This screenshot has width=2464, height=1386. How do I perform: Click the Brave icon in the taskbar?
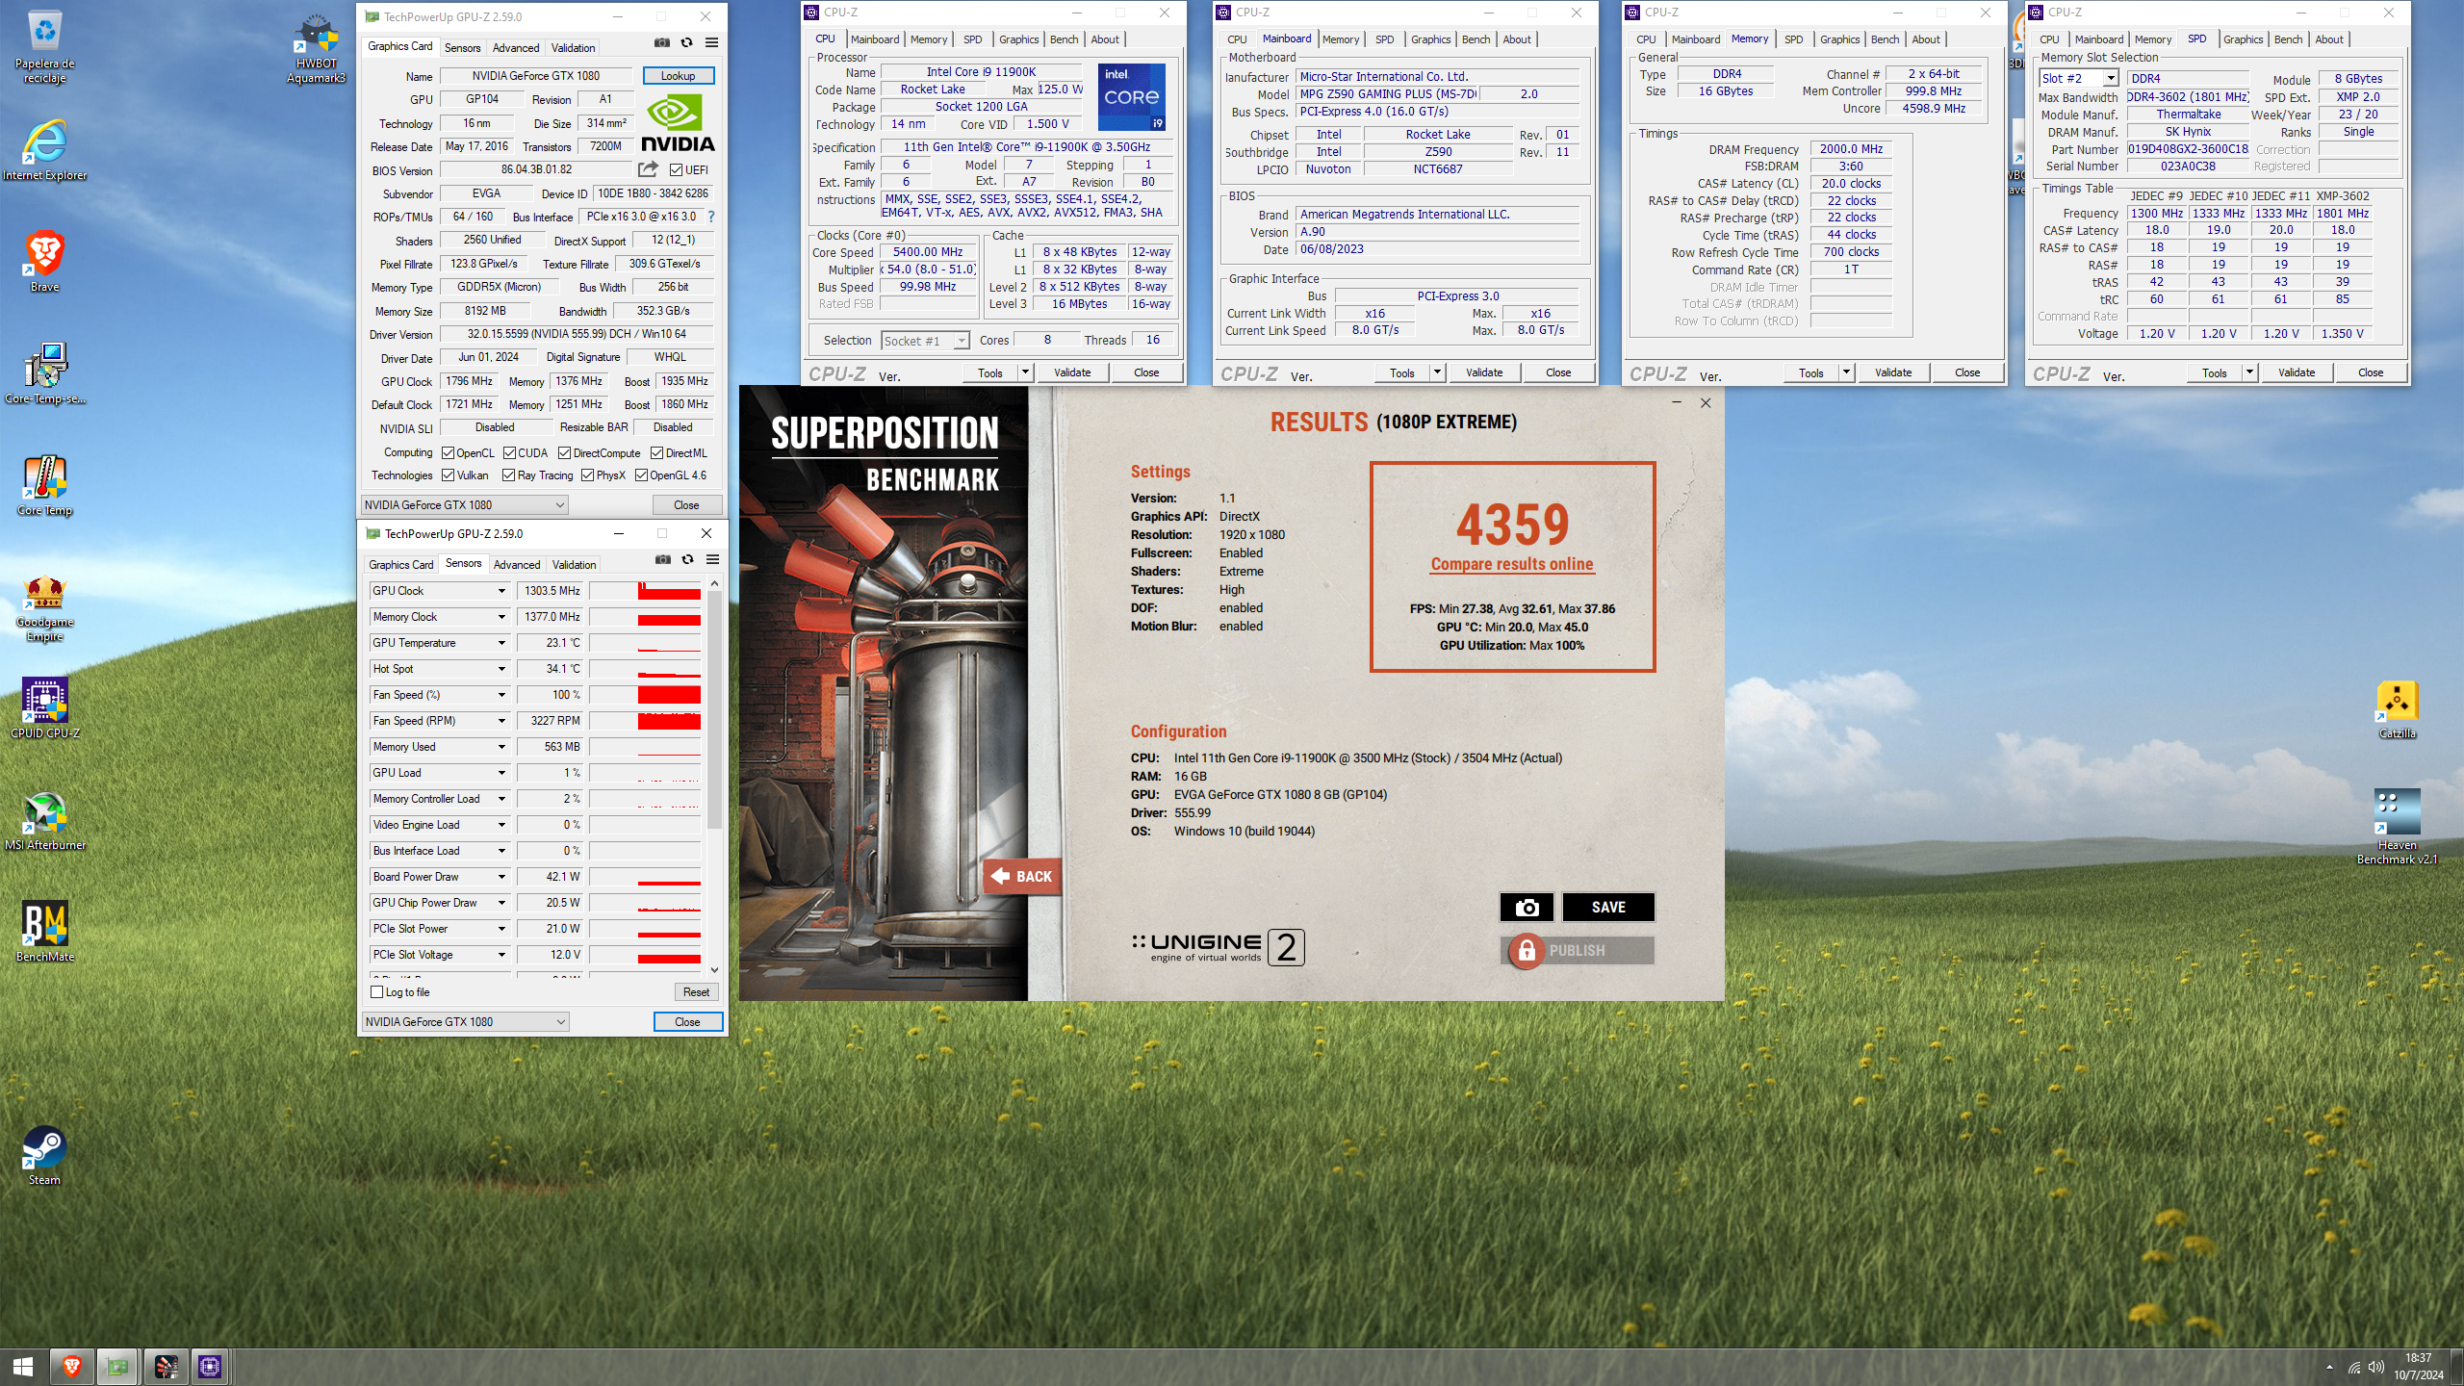[71, 1367]
